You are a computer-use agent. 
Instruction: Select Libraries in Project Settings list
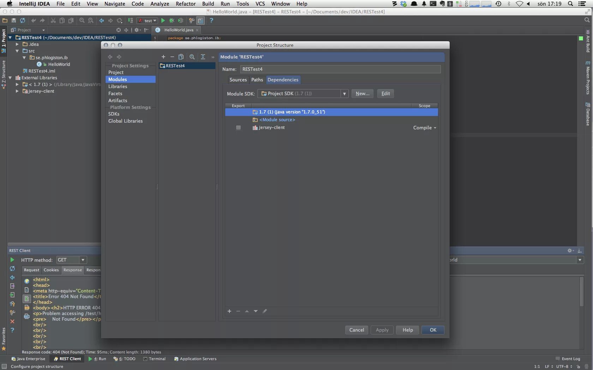pos(131,87)
